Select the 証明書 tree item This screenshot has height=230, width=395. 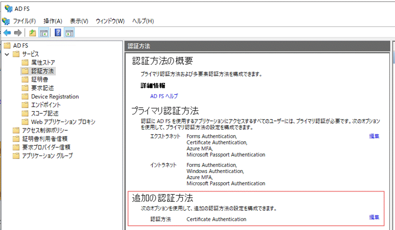40,80
